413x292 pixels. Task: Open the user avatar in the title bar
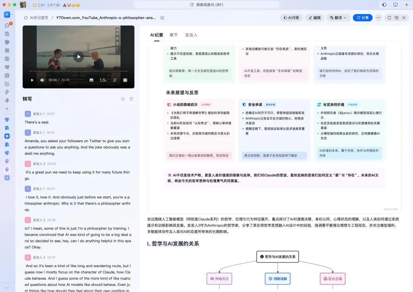(23, 5)
